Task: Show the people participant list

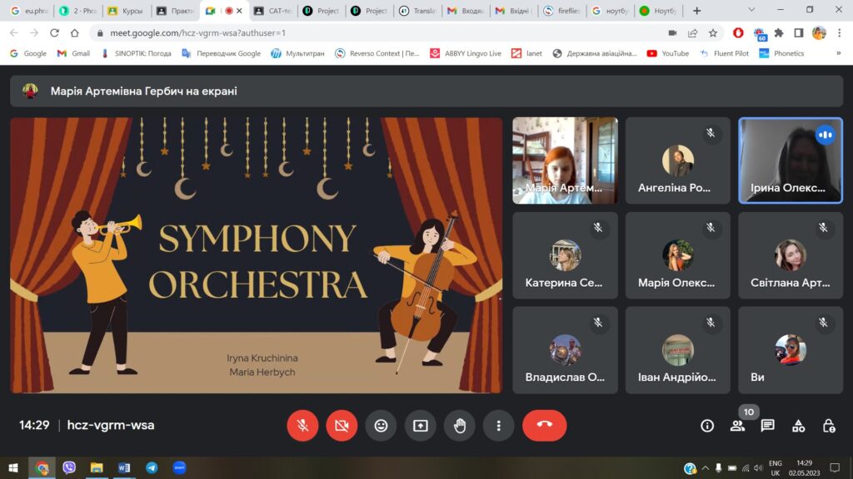Action: pyautogui.click(x=737, y=426)
